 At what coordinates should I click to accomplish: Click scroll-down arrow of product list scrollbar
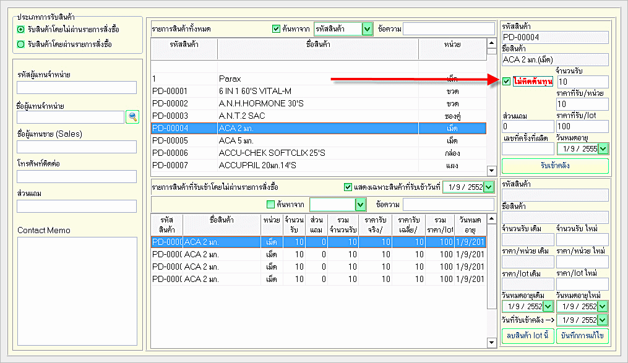point(492,171)
